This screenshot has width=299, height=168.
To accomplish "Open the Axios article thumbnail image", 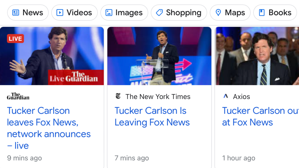I will [x=258, y=56].
